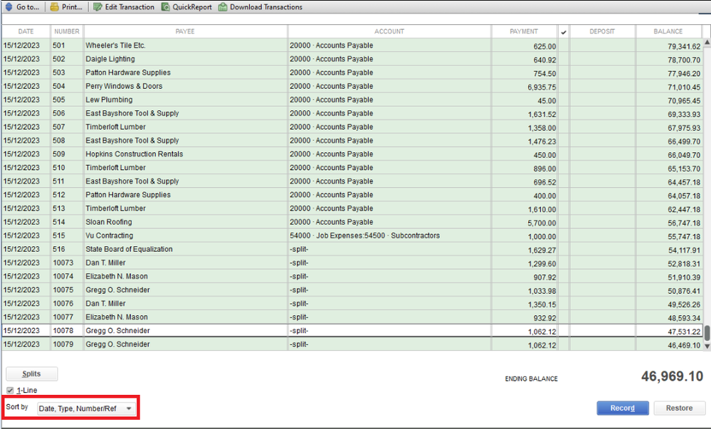This screenshot has height=429, width=711.
Task: Click the BALANCE column header
Action: click(668, 31)
